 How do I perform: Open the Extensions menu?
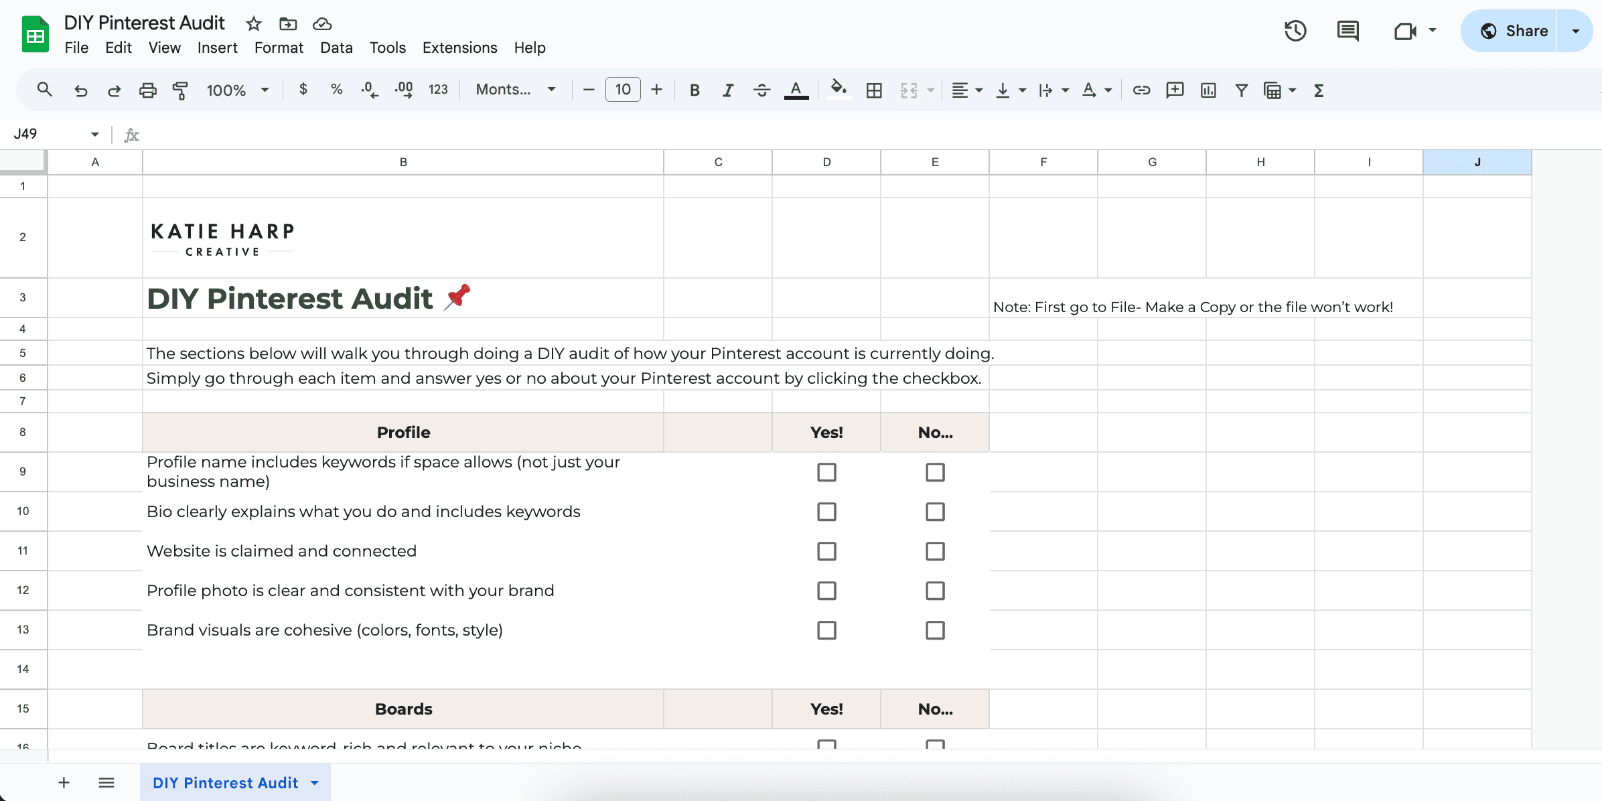tap(459, 48)
